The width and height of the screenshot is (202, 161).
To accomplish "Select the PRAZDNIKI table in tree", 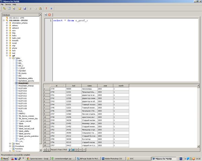I will [x=23, y=83].
